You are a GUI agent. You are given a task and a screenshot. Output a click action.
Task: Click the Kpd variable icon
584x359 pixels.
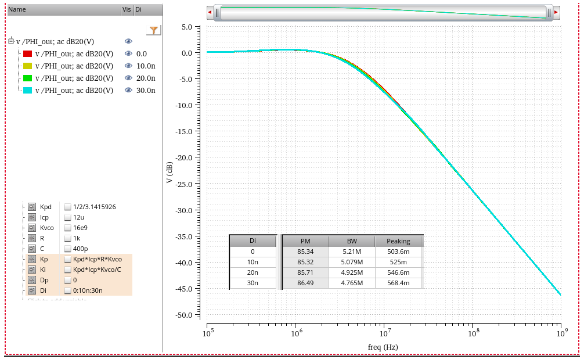pos(32,207)
